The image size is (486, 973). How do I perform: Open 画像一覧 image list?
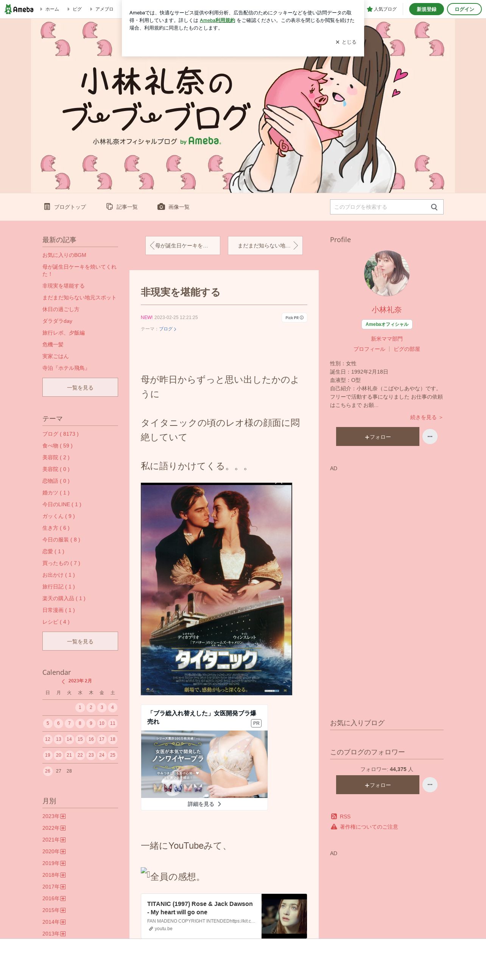tap(173, 207)
